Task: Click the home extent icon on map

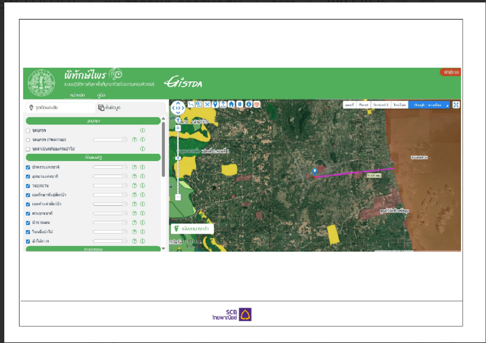Action: pos(231,104)
